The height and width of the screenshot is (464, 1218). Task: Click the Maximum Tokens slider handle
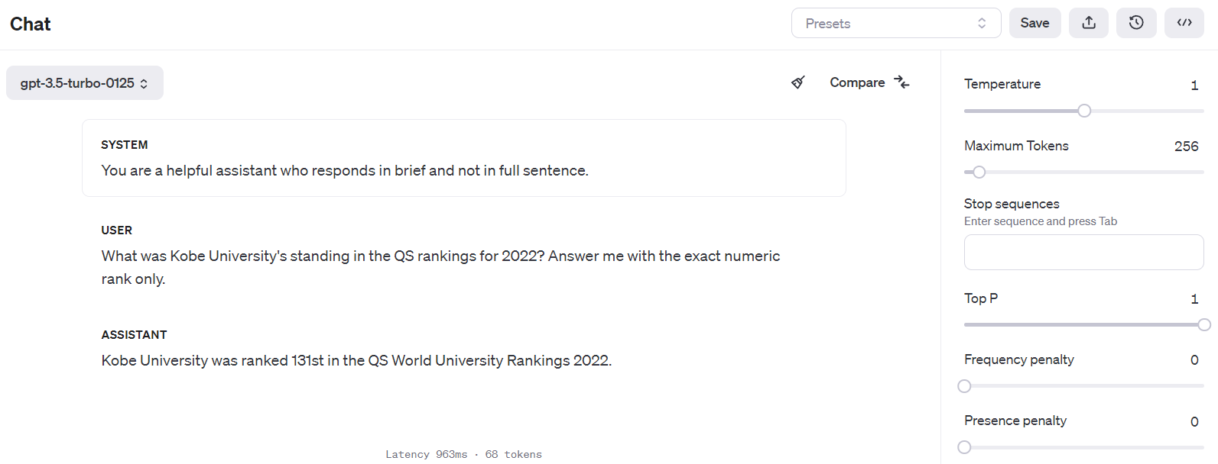click(979, 172)
